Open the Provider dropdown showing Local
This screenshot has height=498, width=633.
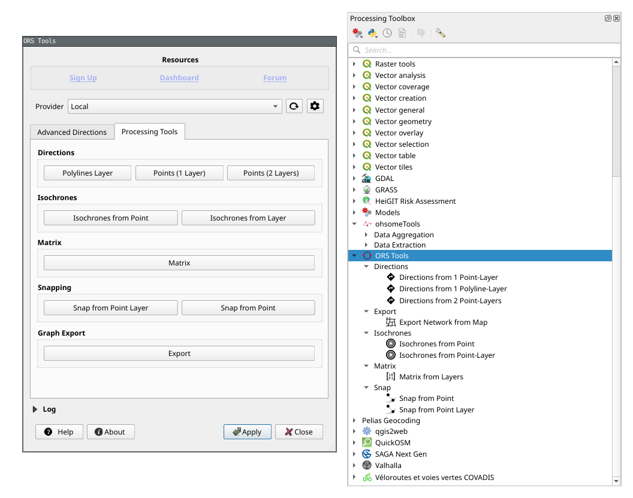174,107
